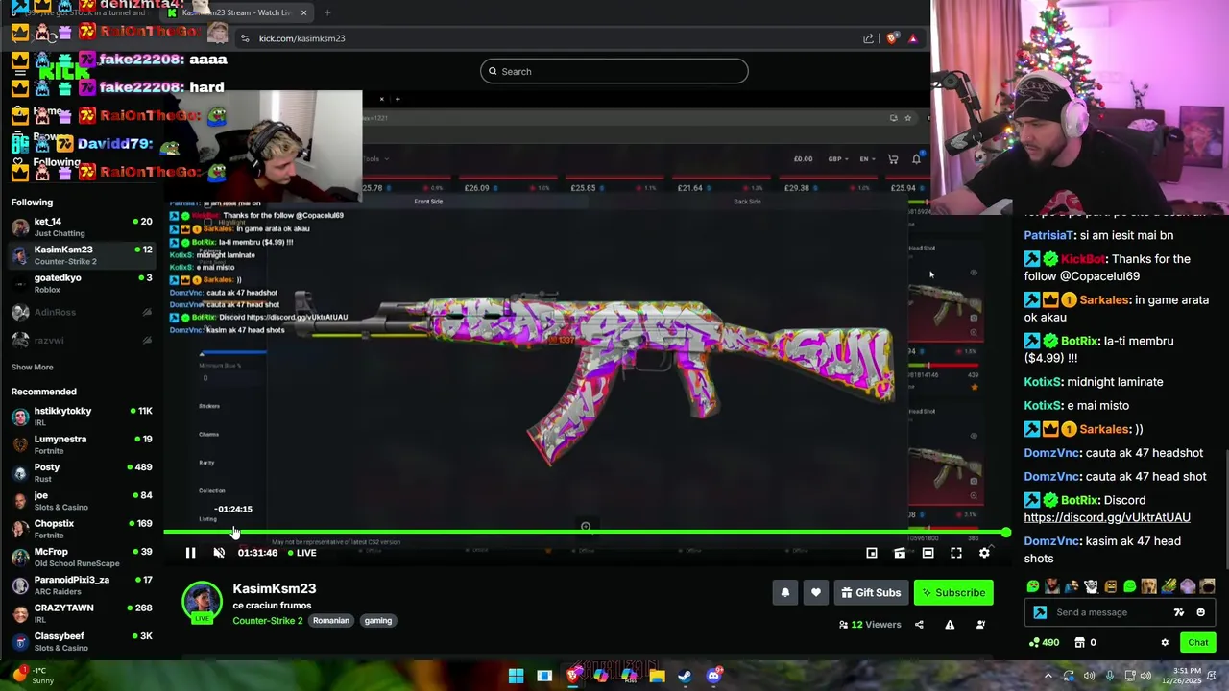Open the Discord invite link in chat
Image resolution: width=1229 pixels, height=691 pixels.
coord(1107,518)
